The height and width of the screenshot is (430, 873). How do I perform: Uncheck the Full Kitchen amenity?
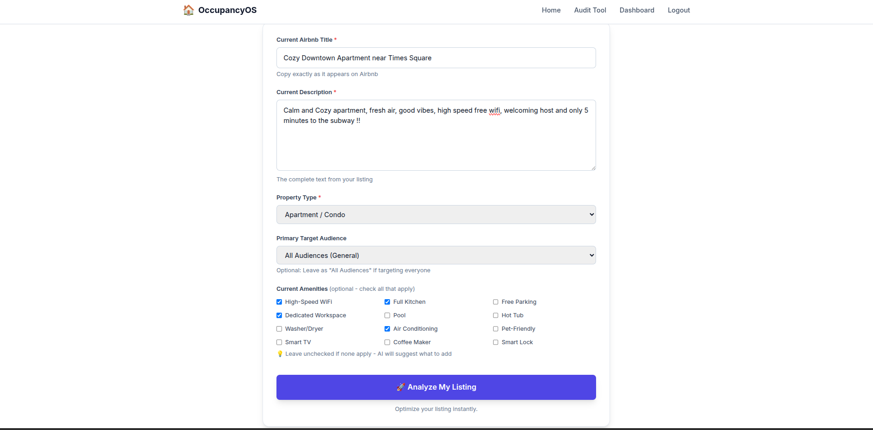(387, 302)
